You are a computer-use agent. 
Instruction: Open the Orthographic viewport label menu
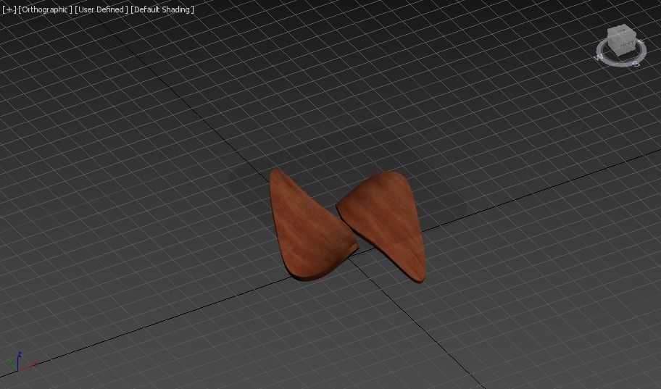[45, 9]
